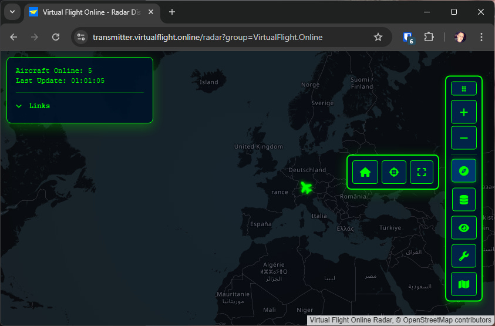The image size is (495, 326).
Task: Click the Ísland map label
Action: [x=209, y=82]
